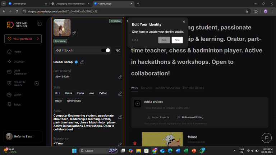The width and height of the screenshot is (276, 155).
Task: Edit the hourly rate with the pencil icon
Action: (120, 77)
